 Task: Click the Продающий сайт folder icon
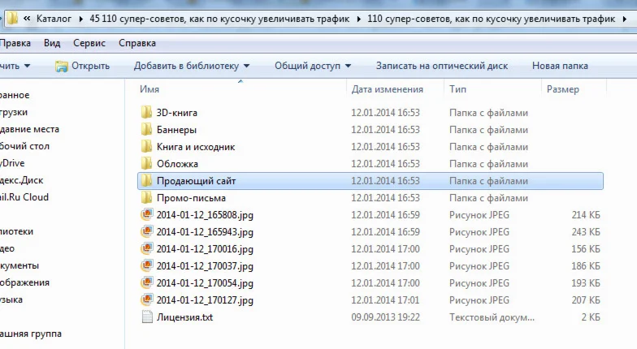[146, 180]
